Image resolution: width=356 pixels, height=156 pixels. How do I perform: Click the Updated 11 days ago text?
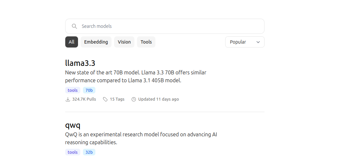coord(158,99)
